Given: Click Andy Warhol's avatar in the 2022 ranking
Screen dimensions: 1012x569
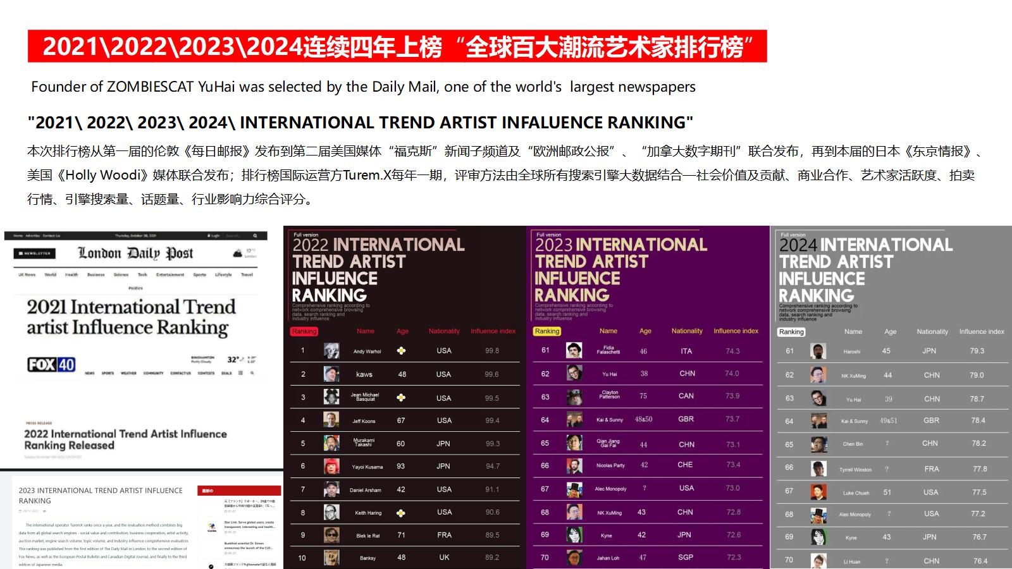Looking at the screenshot, I should 331,351.
